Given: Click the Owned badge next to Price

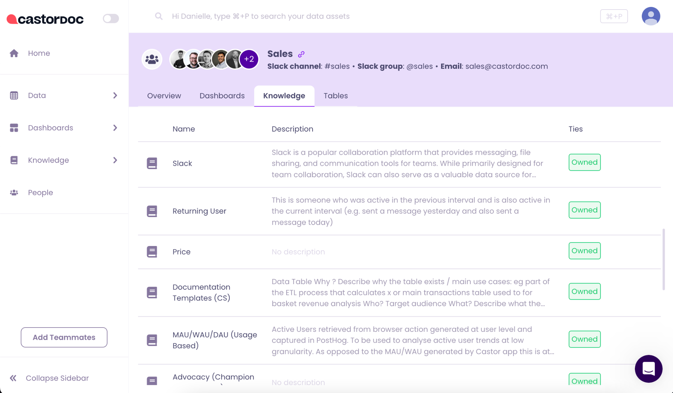Looking at the screenshot, I should coord(584,251).
